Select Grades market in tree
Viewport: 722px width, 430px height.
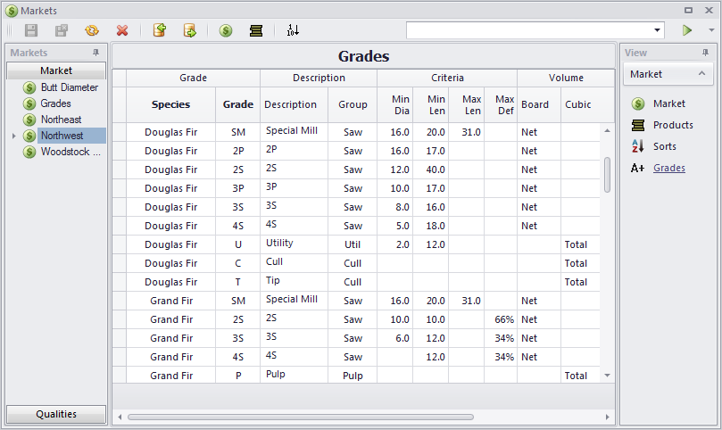pos(55,103)
